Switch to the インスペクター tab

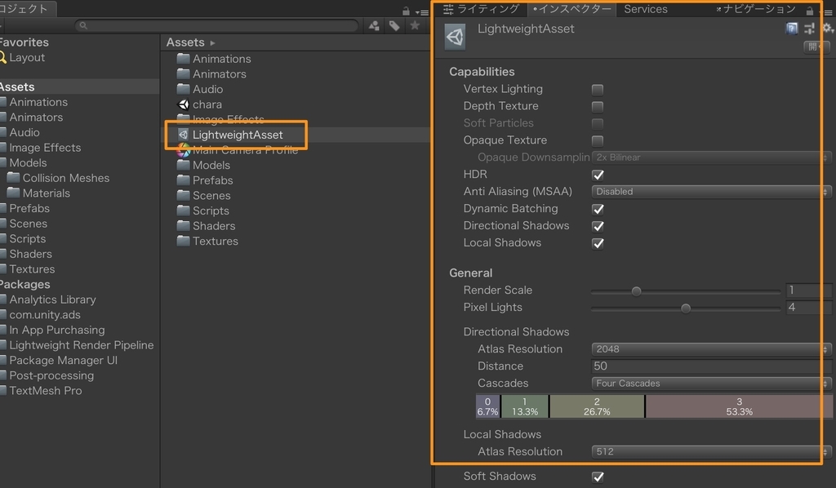pyautogui.click(x=571, y=9)
